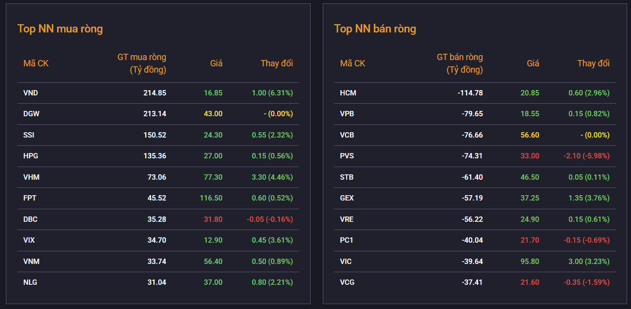
Task: Select the yellow DGW price 43.00
Action: click(213, 114)
